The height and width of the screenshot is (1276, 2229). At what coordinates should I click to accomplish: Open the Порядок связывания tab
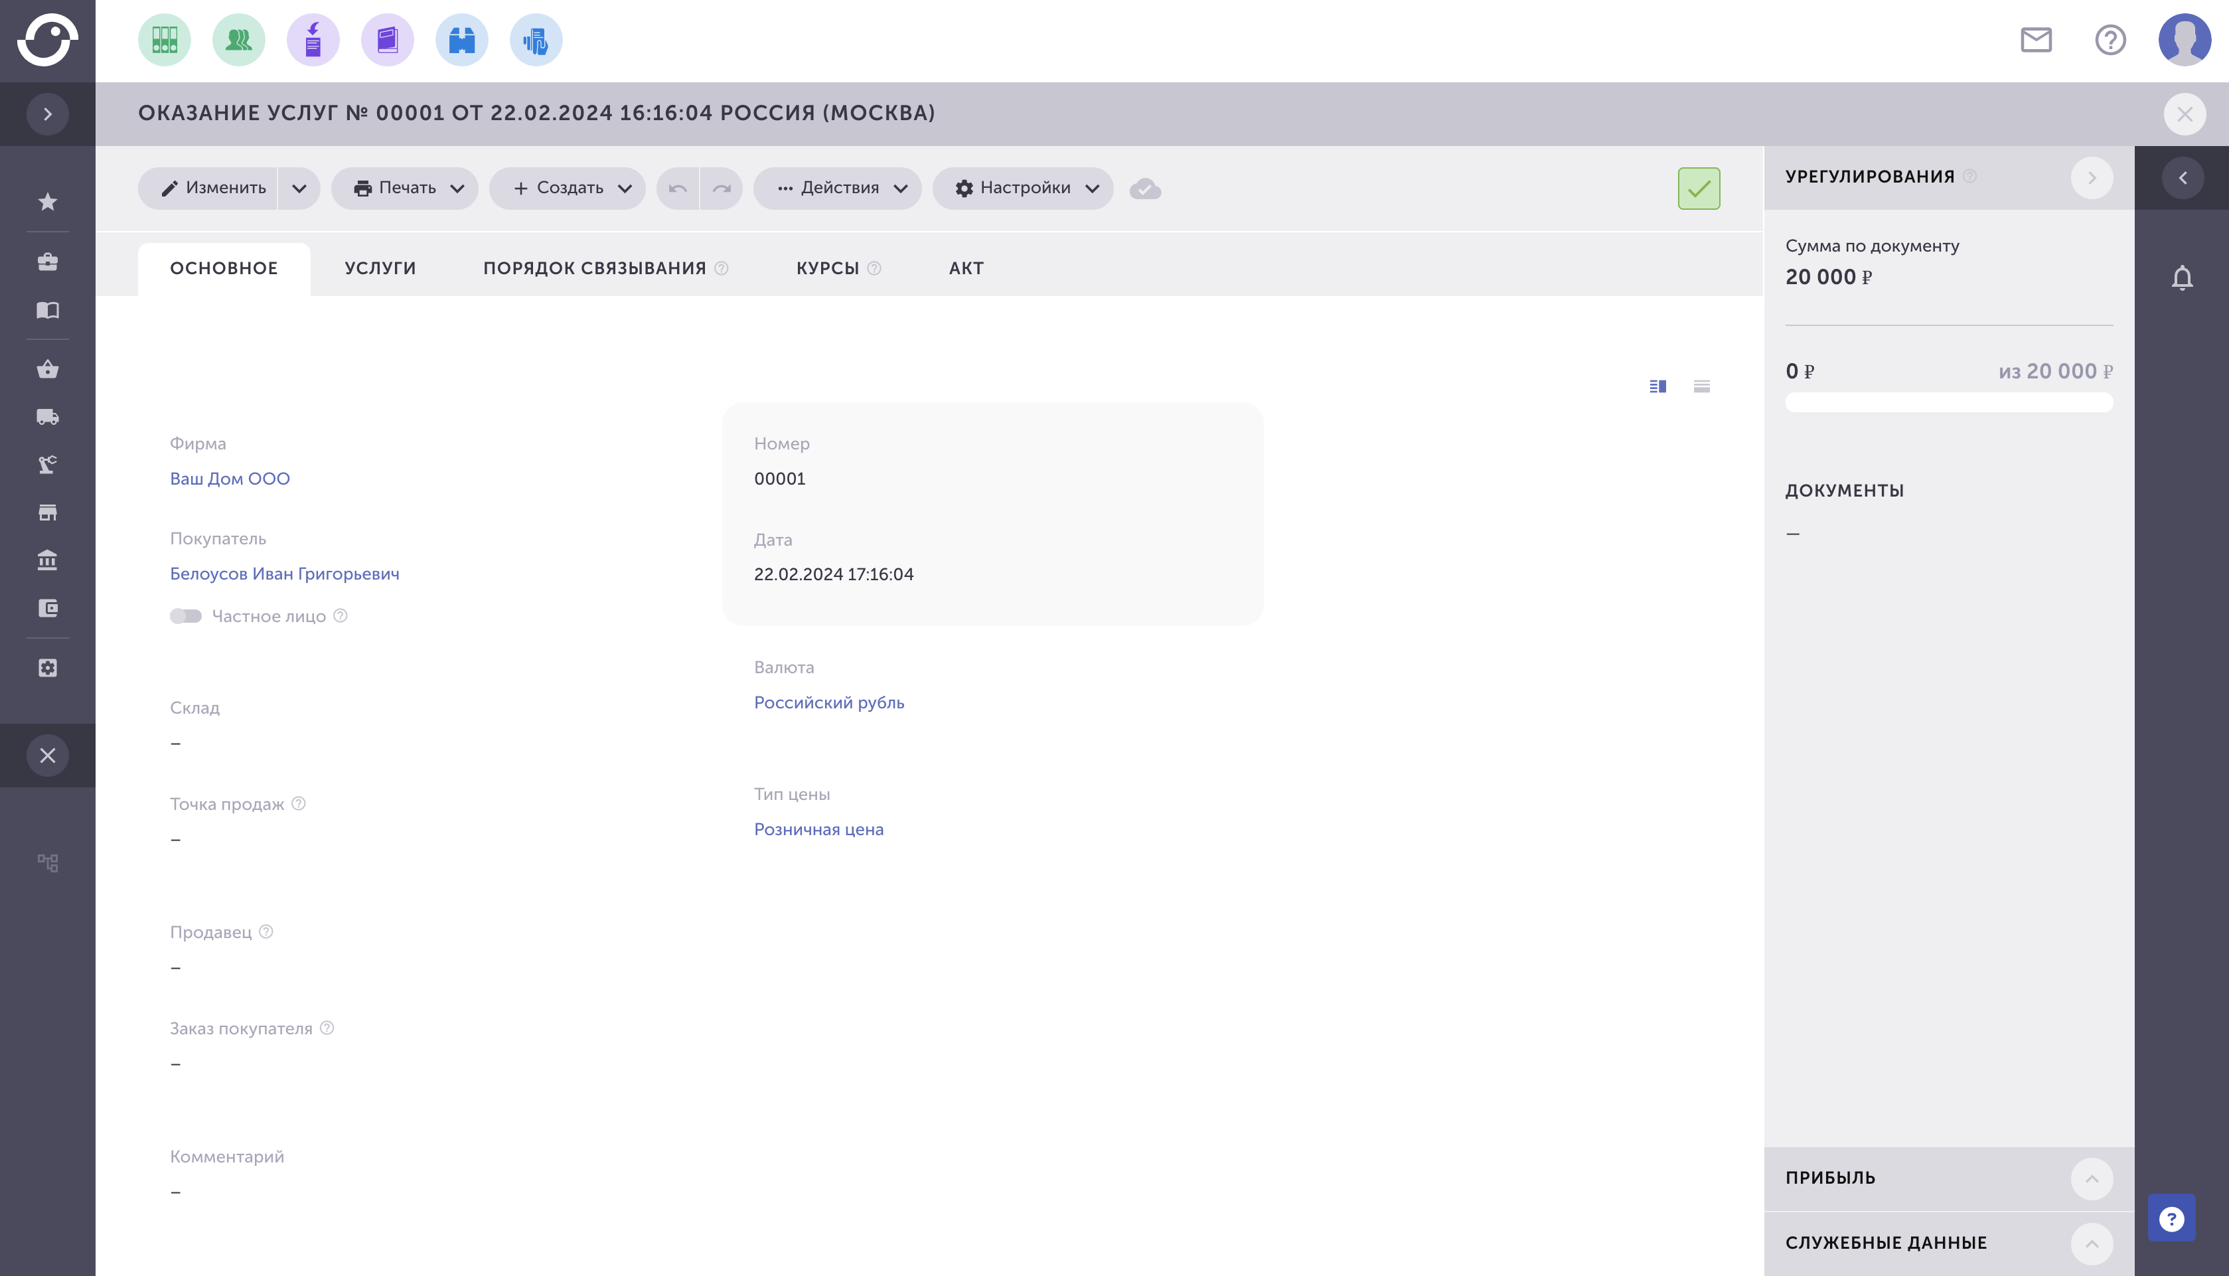(x=594, y=268)
